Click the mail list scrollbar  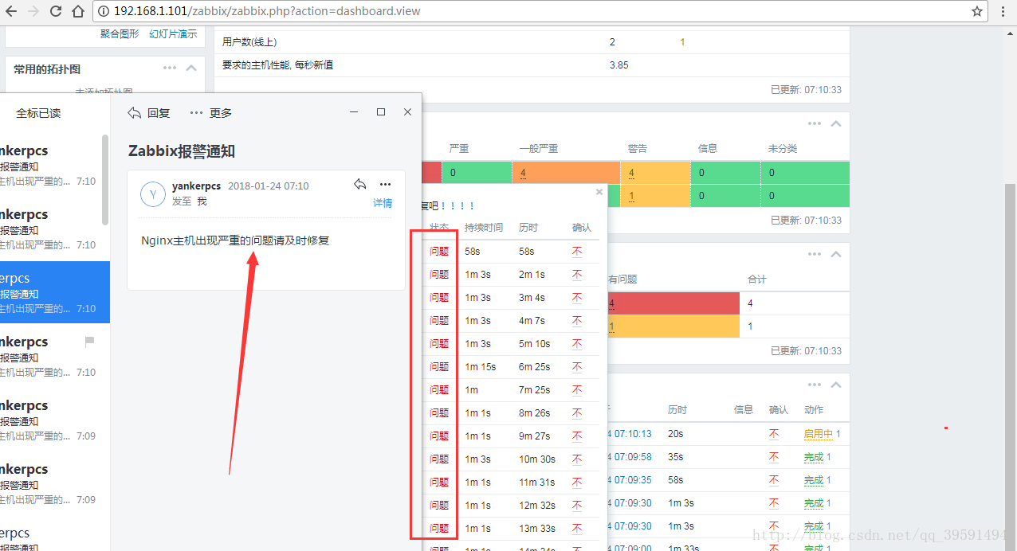[105, 180]
